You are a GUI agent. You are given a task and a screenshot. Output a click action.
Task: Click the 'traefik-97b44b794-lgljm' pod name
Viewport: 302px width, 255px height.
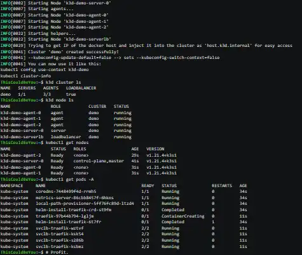point(65,216)
